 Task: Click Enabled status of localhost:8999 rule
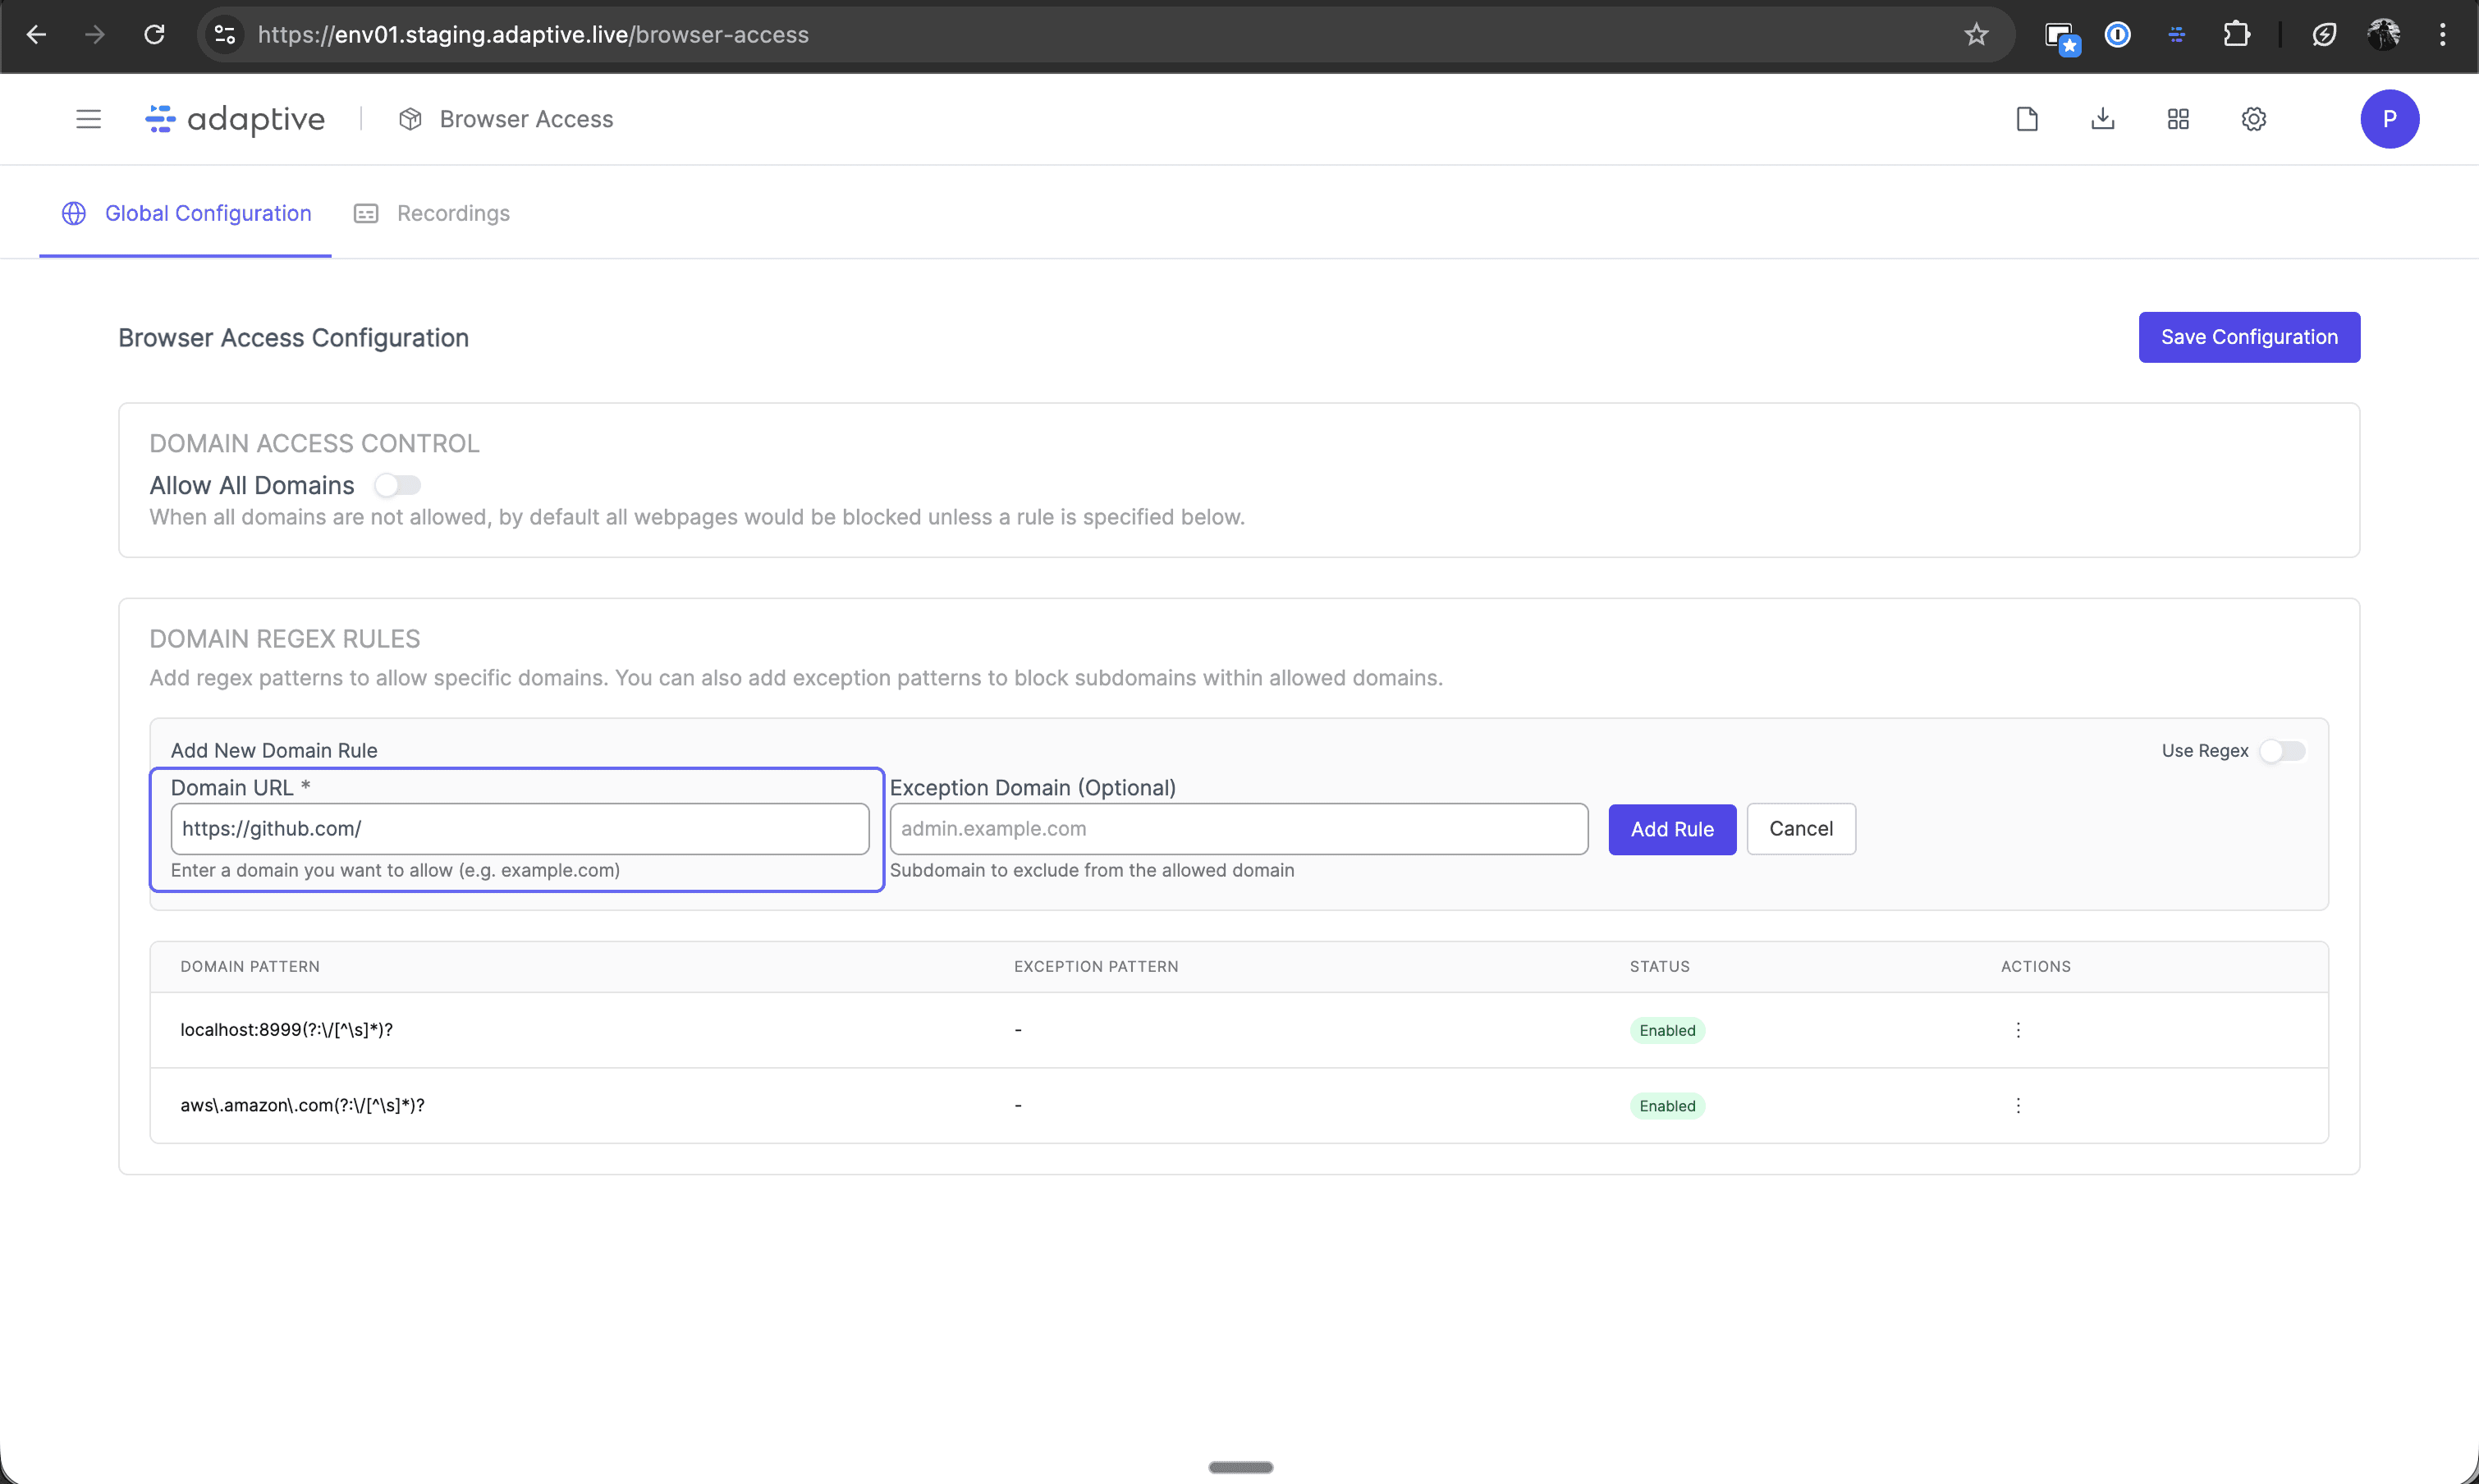pos(1667,1031)
